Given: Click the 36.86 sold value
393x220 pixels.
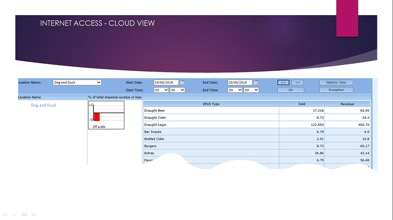Looking at the screenshot, I should 319,153.
